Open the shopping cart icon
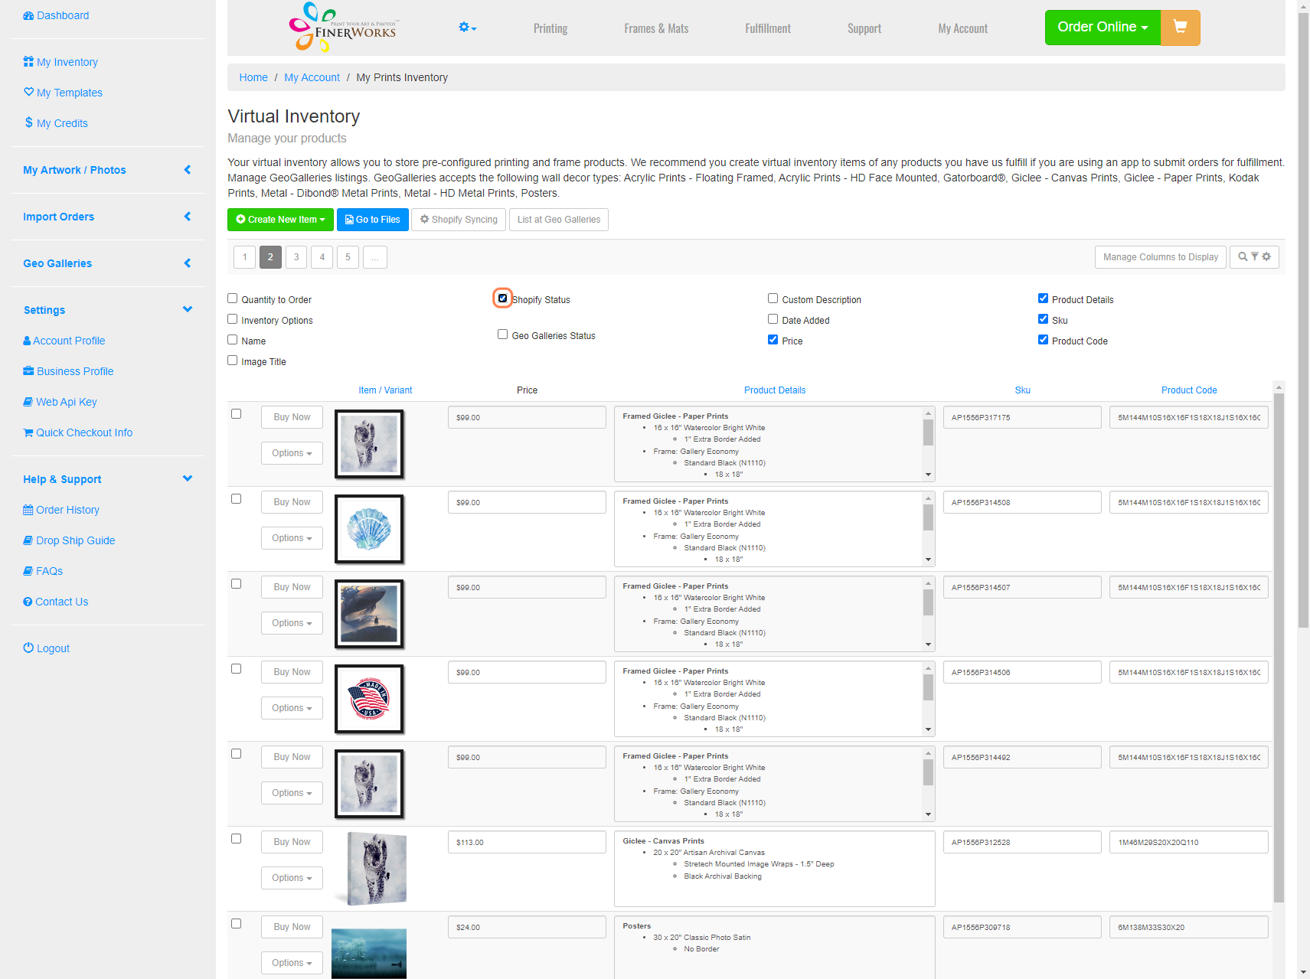 point(1180,28)
